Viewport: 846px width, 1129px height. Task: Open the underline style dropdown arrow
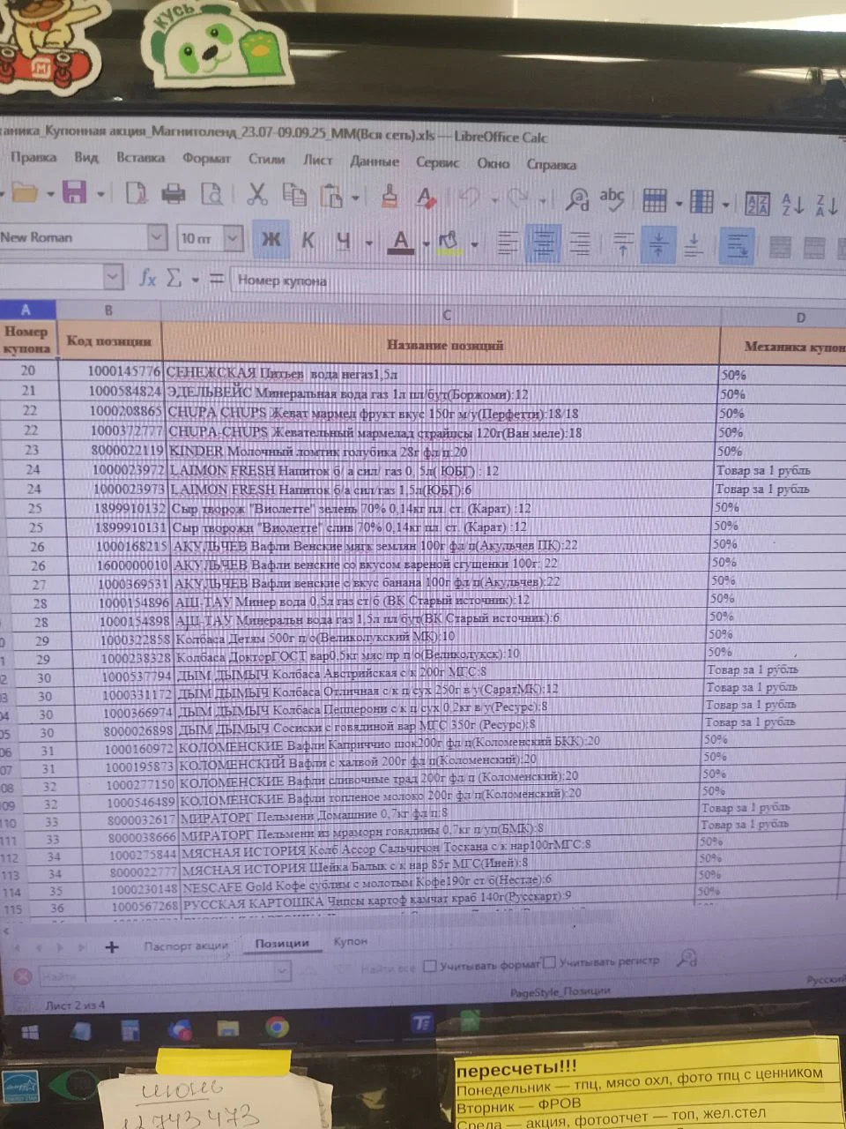coord(368,242)
